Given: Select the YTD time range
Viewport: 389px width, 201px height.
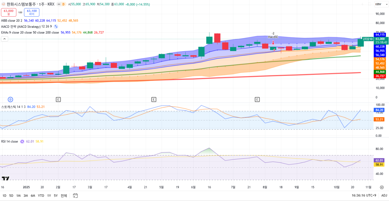Looking at the screenshot, I should (41, 196).
